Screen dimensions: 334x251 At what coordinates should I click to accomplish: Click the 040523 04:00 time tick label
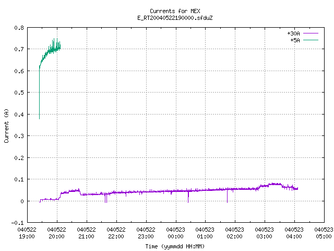294,233
